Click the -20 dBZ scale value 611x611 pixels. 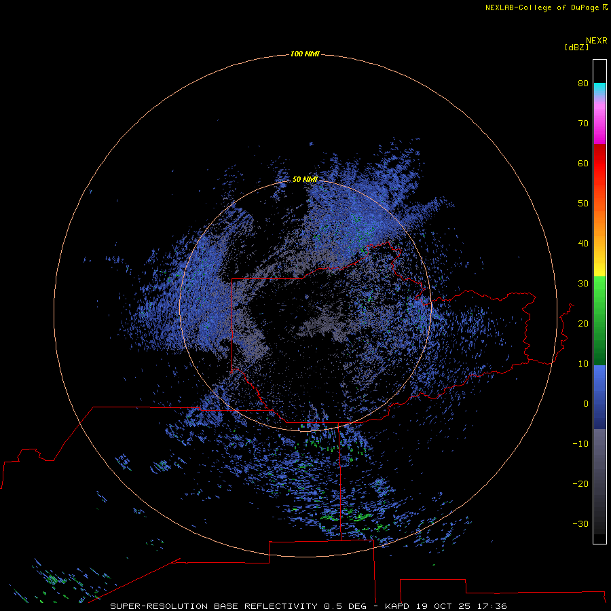tap(580, 483)
